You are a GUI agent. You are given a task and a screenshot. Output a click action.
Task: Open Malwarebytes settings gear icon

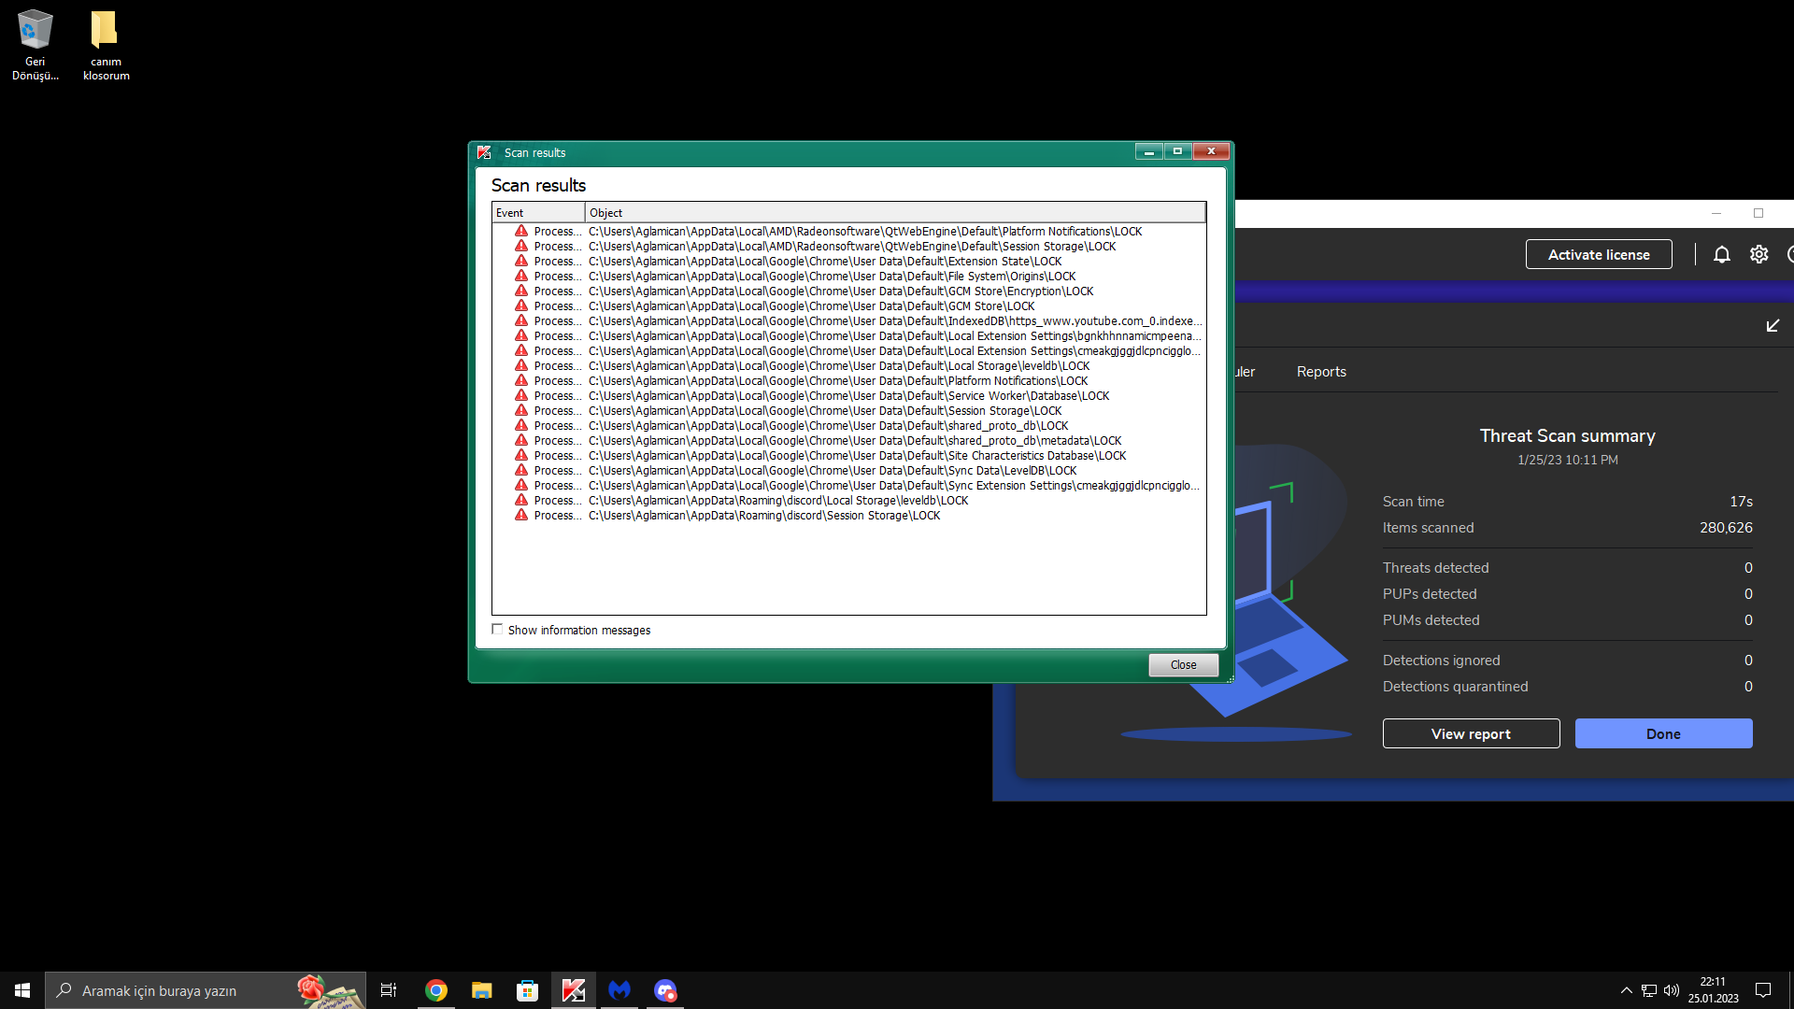[1758, 254]
